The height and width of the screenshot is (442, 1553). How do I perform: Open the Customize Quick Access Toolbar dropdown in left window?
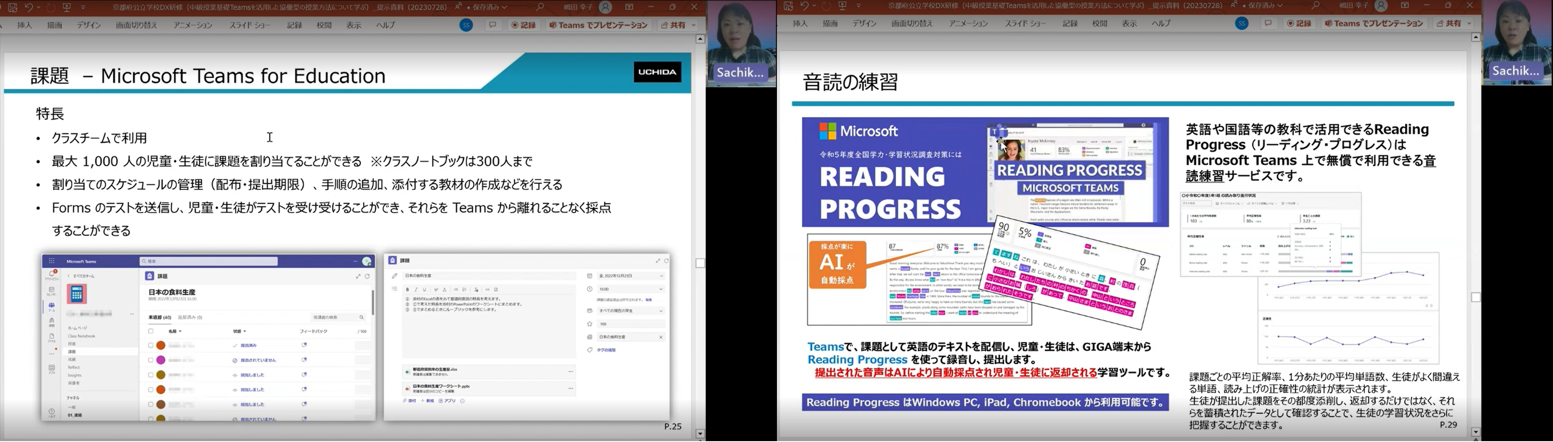click(x=83, y=7)
